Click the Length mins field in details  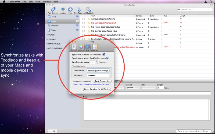[x=160, y=88]
